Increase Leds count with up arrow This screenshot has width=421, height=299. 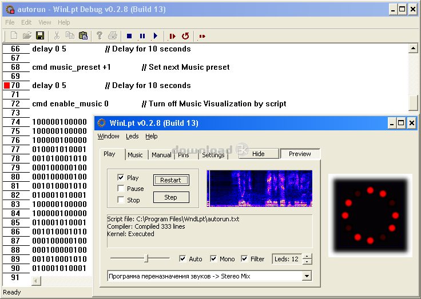click(x=307, y=256)
